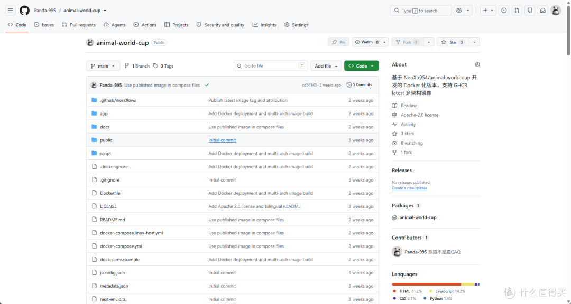Click the branch icon next to 1 Branch
Image resolution: width=571 pixels, height=304 pixels.
pos(127,66)
